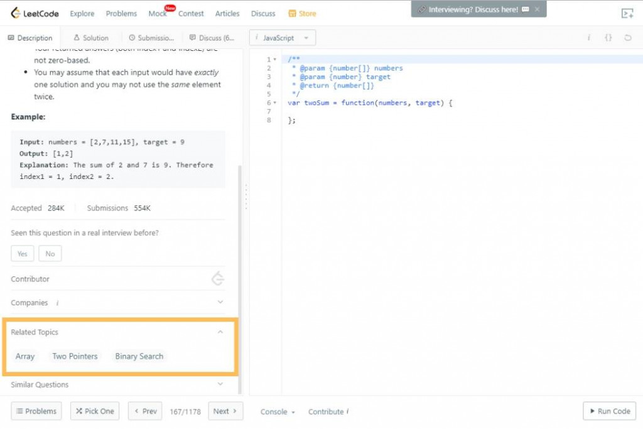The height and width of the screenshot is (429, 643).
Task: Open Discuss in the top navigation
Action: point(263,14)
